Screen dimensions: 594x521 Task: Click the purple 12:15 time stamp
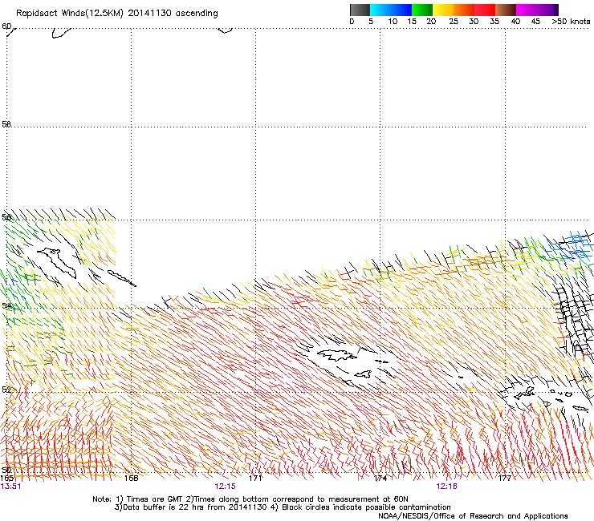tap(225, 487)
